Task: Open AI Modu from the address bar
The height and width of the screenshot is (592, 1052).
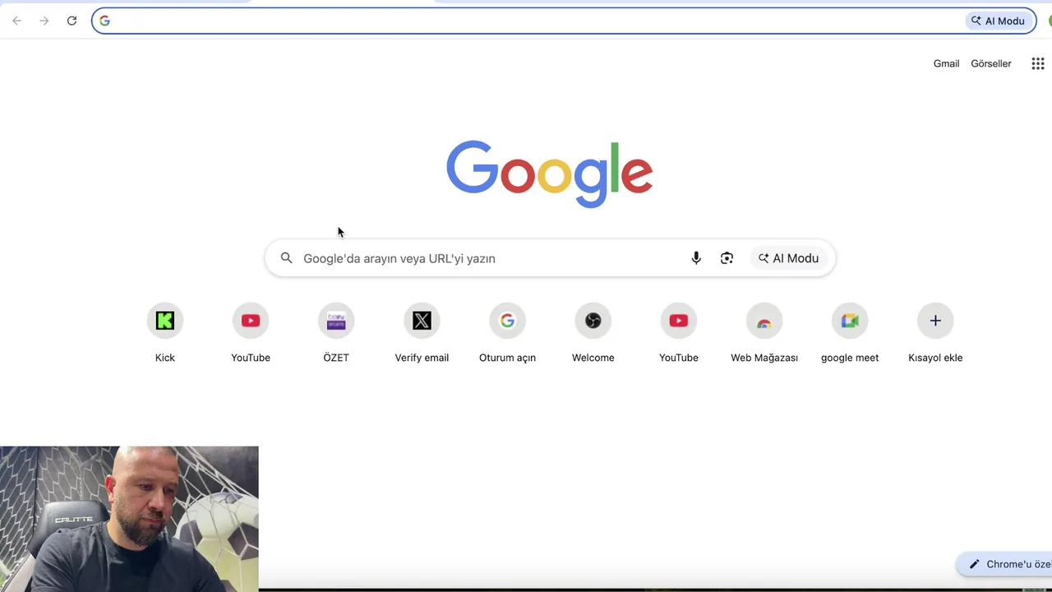Action: point(998,21)
